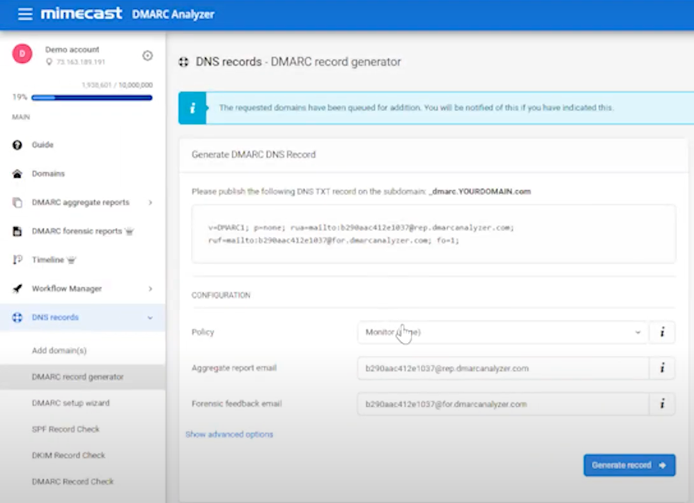The image size is (694, 503).
Task: Click the Forensic feedback email info icon
Action: coord(663,404)
